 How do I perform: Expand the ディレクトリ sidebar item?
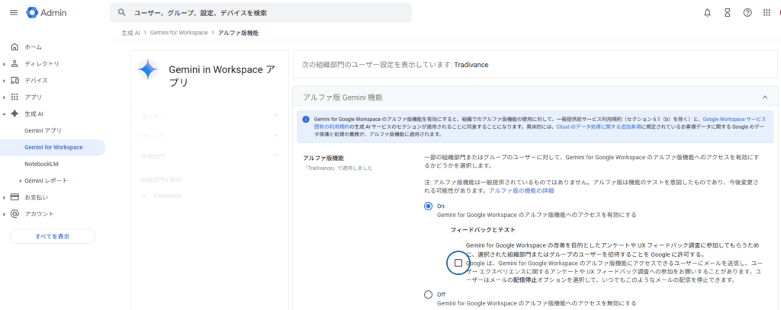pyautogui.click(x=5, y=64)
